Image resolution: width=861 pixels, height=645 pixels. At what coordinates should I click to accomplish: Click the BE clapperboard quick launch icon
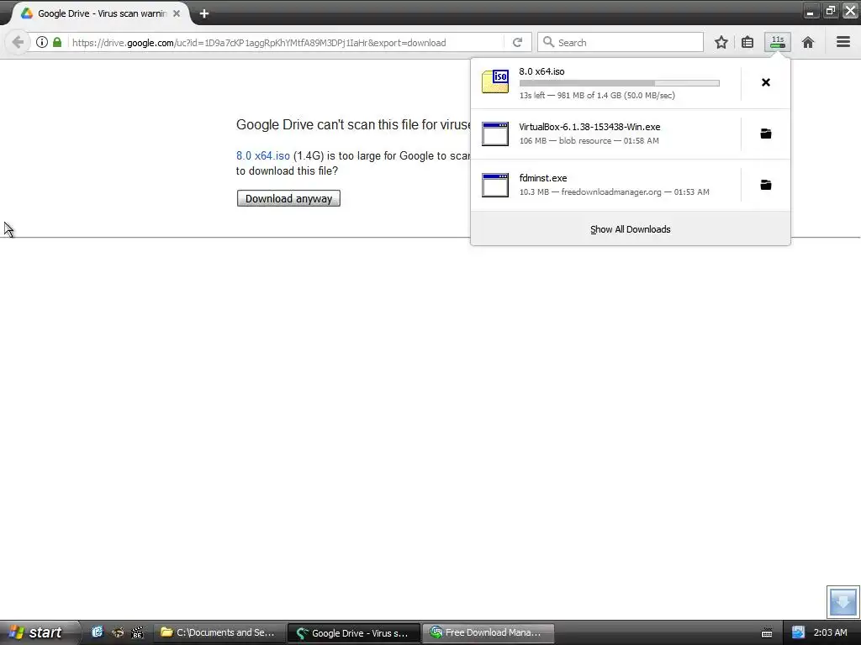click(x=137, y=632)
